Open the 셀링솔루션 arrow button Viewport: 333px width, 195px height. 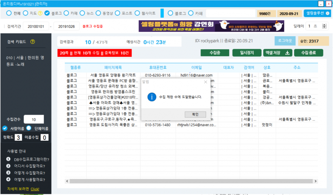pos(316,13)
